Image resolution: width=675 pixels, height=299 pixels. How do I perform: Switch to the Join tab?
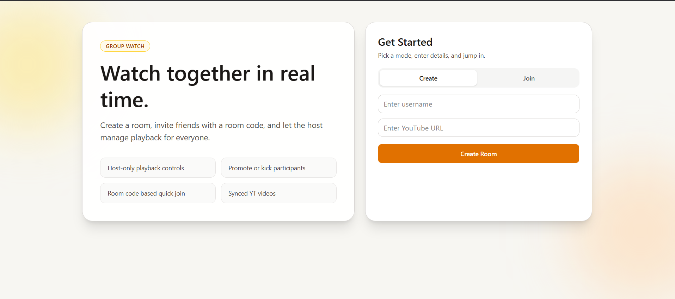pos(529,78)
